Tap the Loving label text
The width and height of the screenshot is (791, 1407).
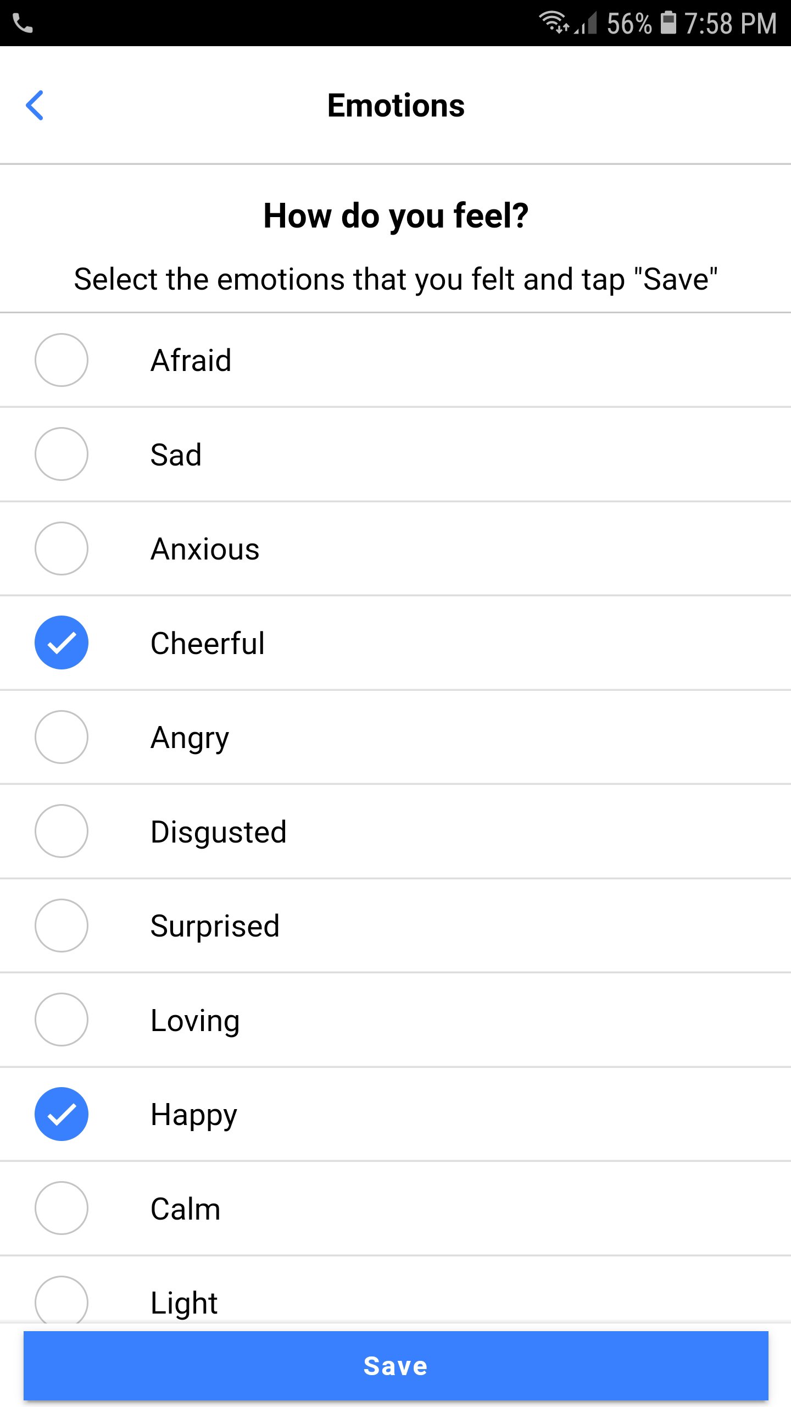tap(195, 1021)
